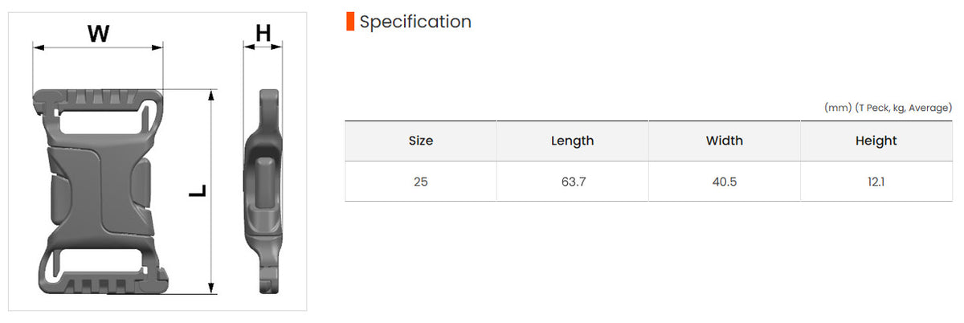Click the mm units note above table
The image size is (964, 323).
pyautogui.click(x=888, y=108)
